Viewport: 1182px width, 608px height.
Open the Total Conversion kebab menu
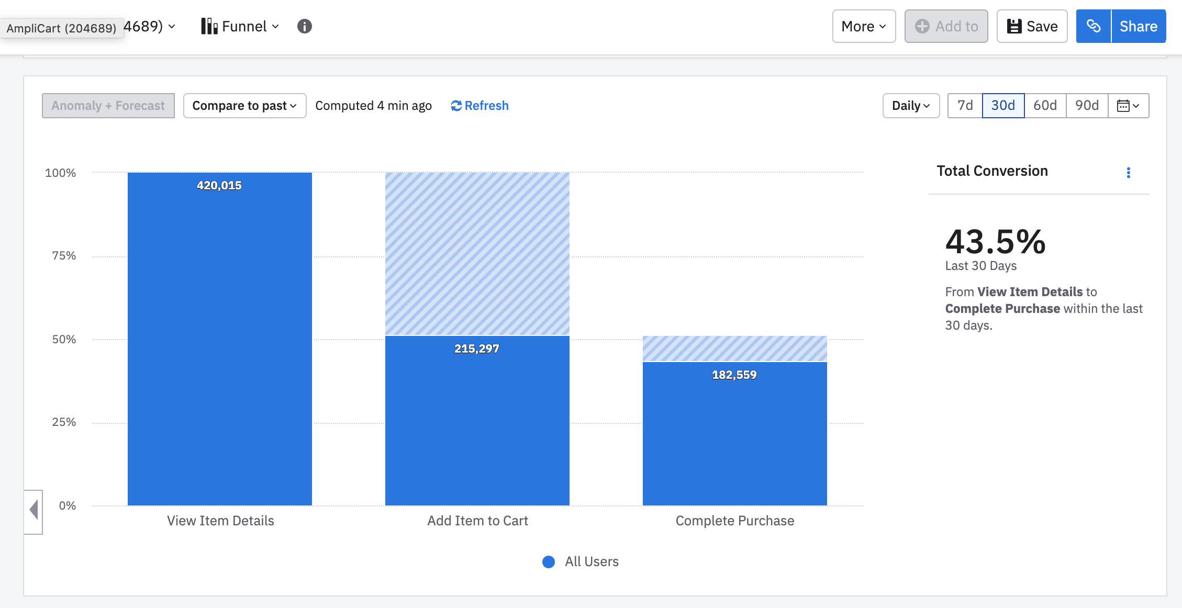(x=1129, y=173)
